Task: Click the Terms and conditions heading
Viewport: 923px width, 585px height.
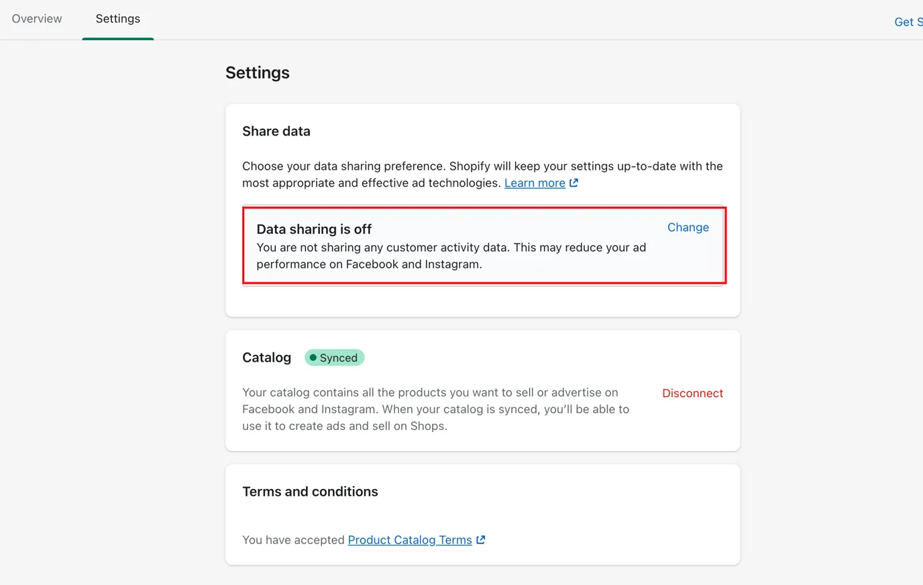Action: coord(310,492)
